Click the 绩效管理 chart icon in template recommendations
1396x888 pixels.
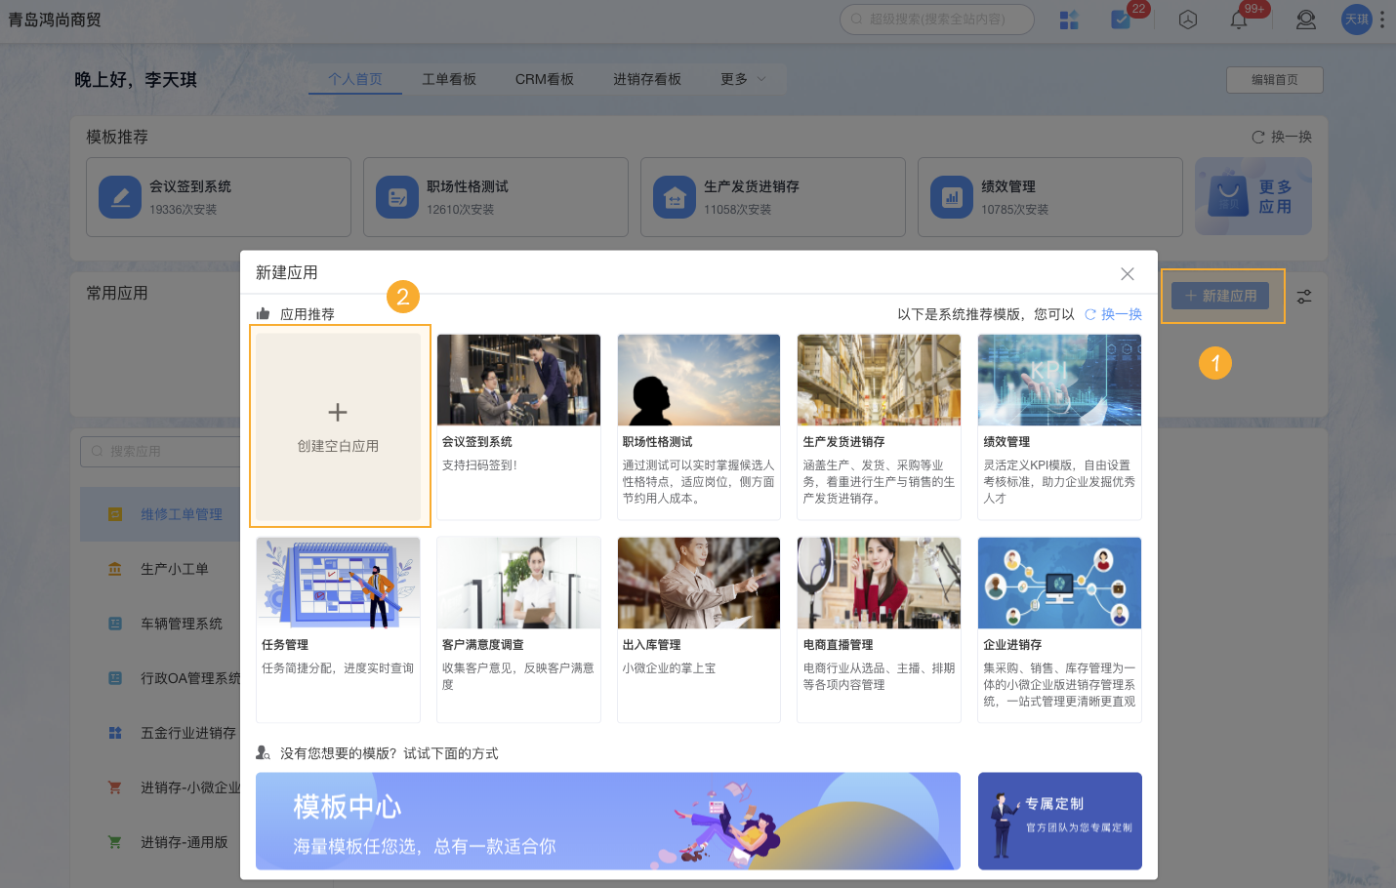(x=950, y=197)
